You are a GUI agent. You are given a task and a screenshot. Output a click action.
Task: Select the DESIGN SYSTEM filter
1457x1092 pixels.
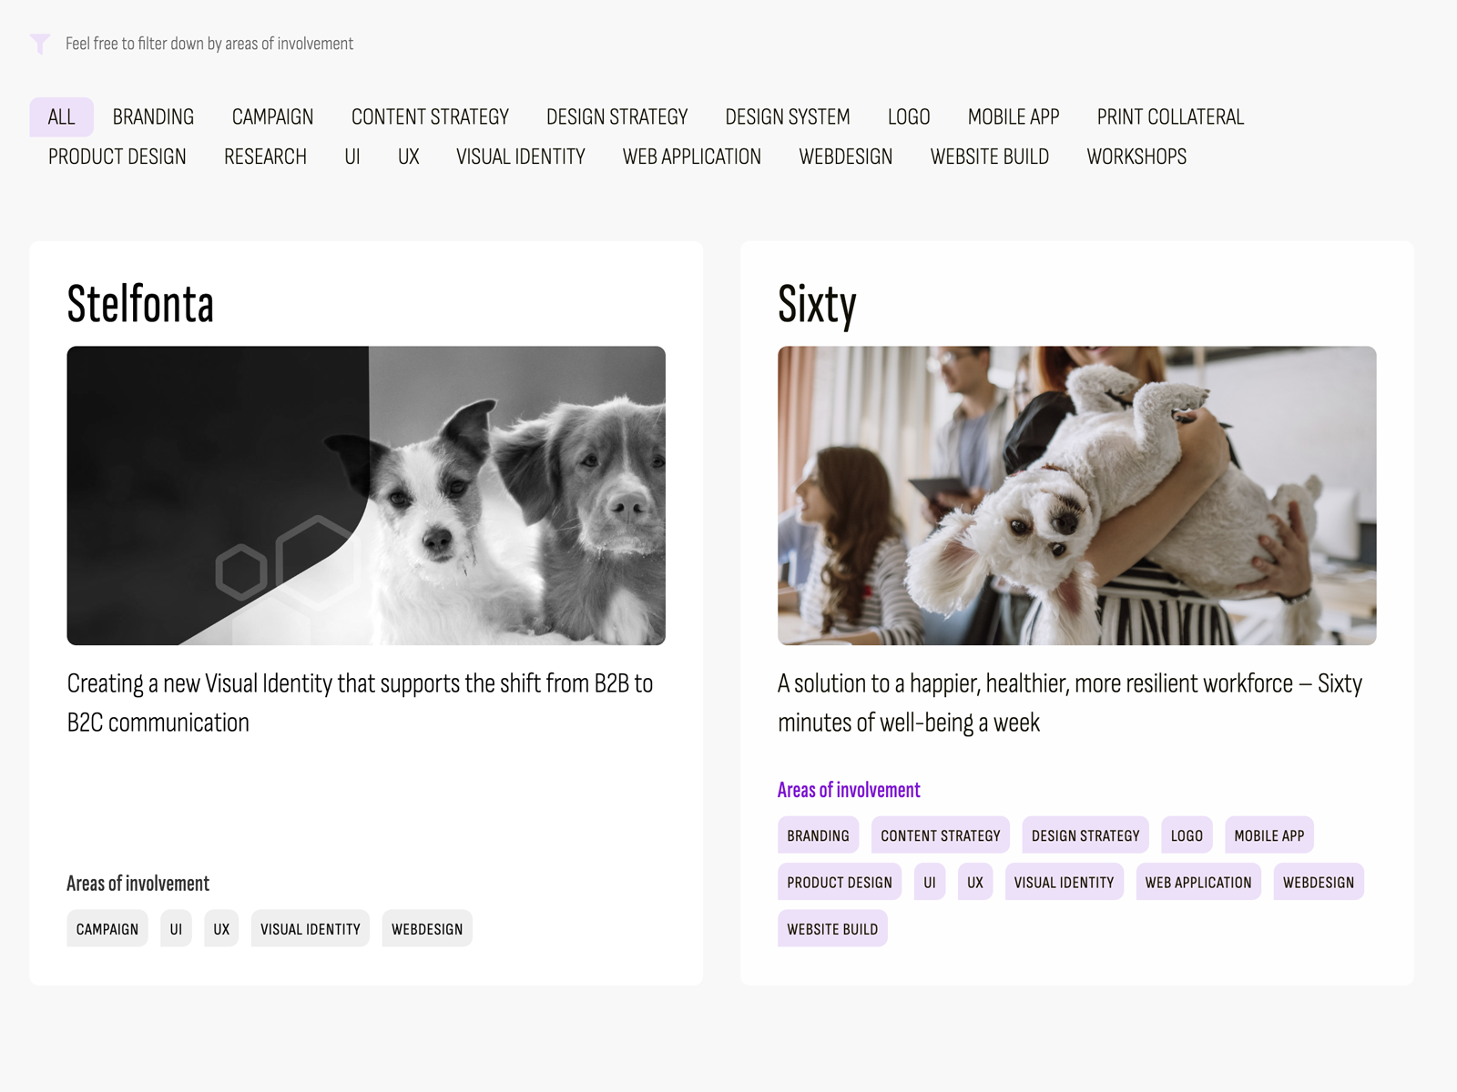click(788, 116)
